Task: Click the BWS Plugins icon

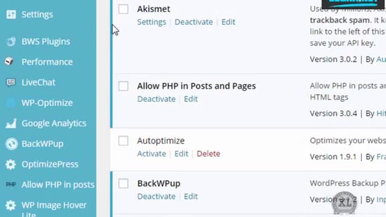Action: 11,42
